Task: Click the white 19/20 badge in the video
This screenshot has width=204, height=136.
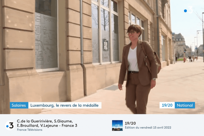Action: 167,105
